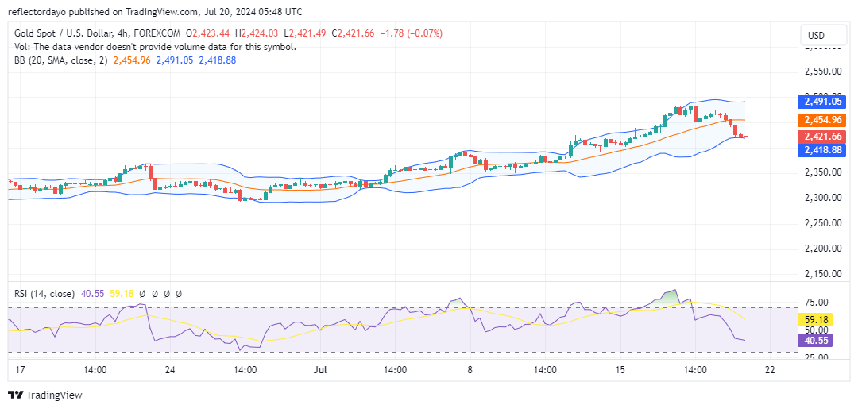The width and height of the screenshot is (858, 409).
Task: Click the 2,150.00 price axis label
Action: click(822, 274)
